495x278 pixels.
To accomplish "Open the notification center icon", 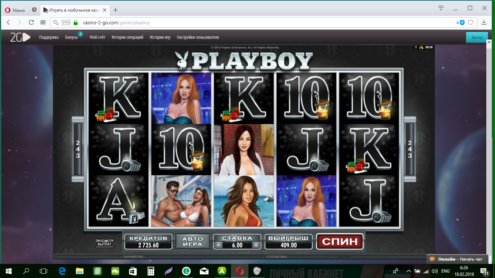I will (x=485, y=271).
